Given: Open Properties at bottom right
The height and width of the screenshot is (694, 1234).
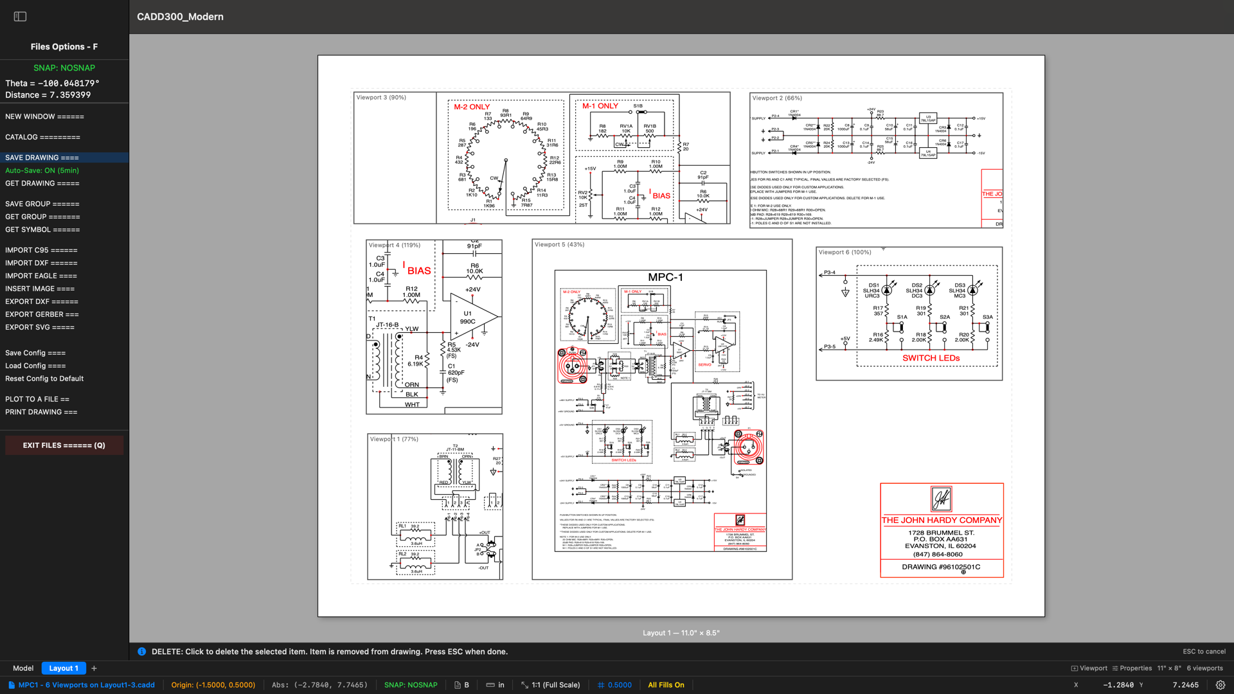Looking at the screenshot, I should click(x=1132, y=668).
